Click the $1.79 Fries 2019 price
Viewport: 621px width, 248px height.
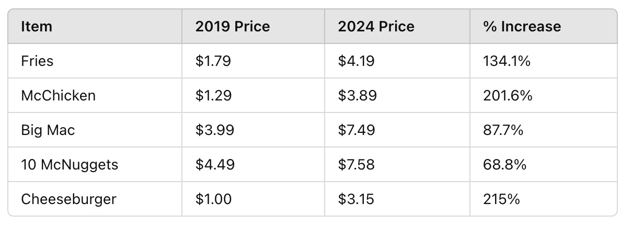pos(213,61)
